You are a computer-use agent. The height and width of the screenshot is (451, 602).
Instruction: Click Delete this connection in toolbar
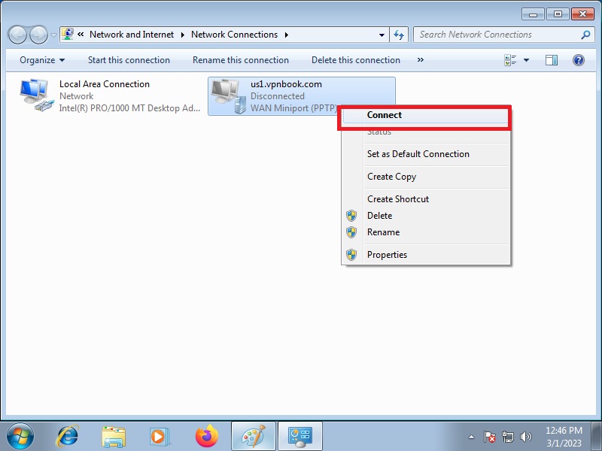pos(356,60)
